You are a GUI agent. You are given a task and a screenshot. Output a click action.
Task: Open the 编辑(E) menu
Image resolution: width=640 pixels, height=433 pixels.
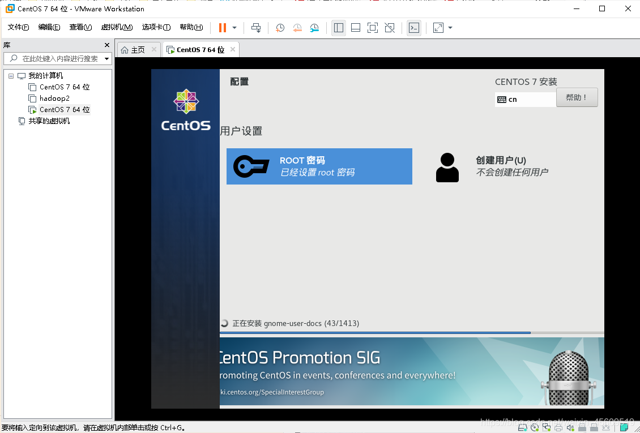(x=49, y=27)
